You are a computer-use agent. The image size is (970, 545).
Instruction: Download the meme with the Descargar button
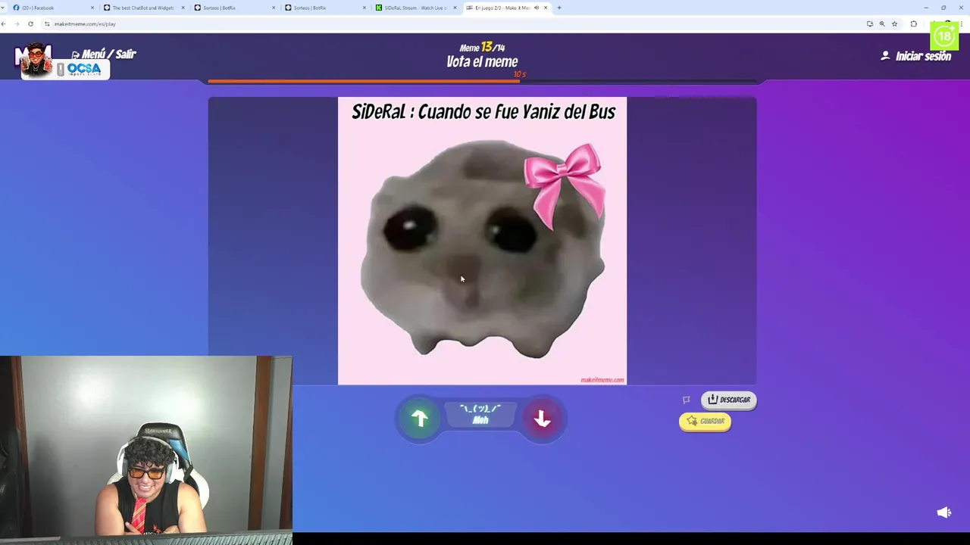[x=728, y=400]
